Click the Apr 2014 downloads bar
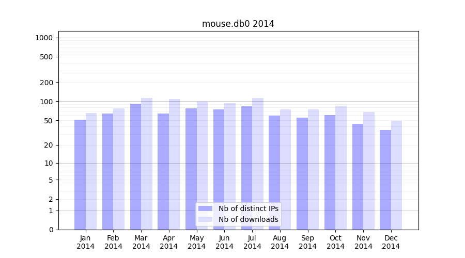 (x=174, y=164)
